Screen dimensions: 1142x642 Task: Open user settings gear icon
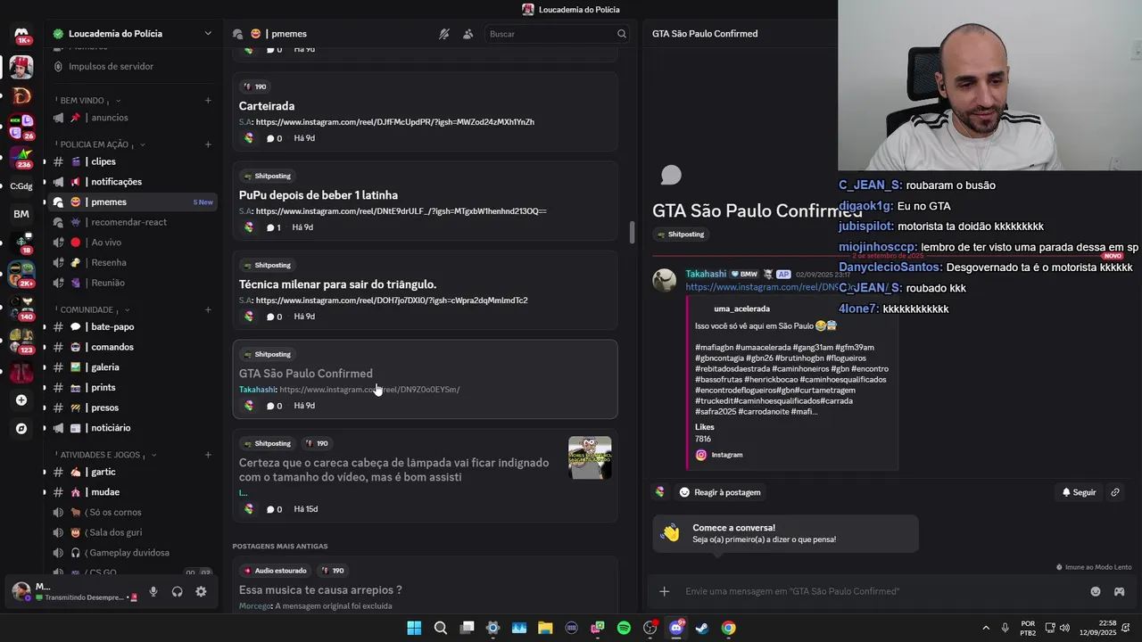pos(201,591)
